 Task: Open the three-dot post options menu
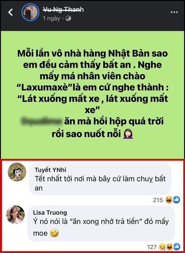pyautogui.click(x=174, y=12)
